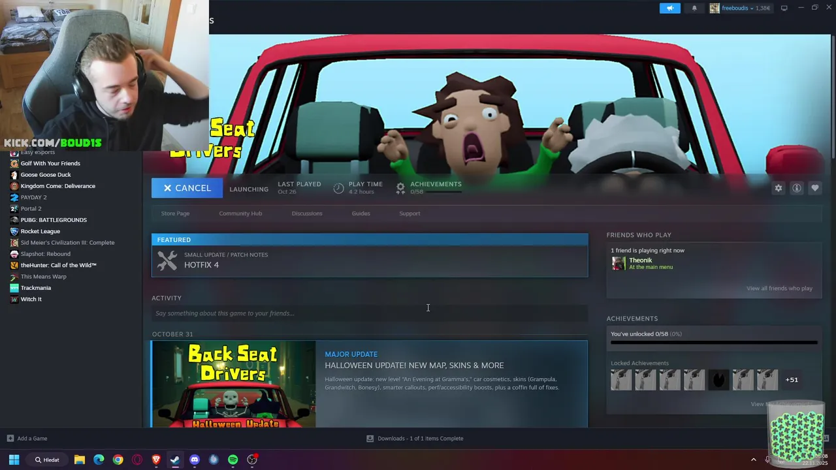Open OBS Studio from taskbar
This screenshot has width=836, height=470.
click(252, 460)
